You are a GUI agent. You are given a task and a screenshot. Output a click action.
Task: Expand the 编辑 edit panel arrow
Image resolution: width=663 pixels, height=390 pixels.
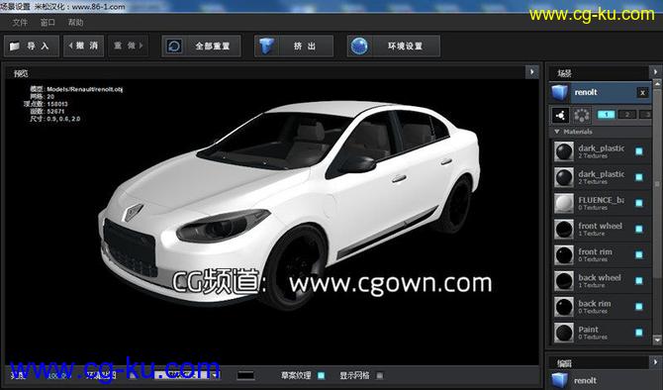pos(655,362)
